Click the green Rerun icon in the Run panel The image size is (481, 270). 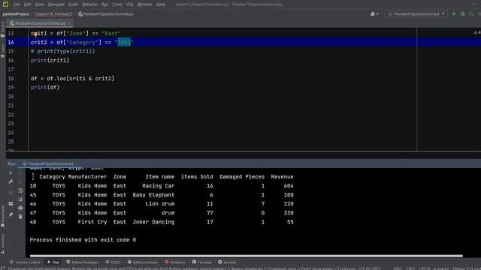pos(11,173)
